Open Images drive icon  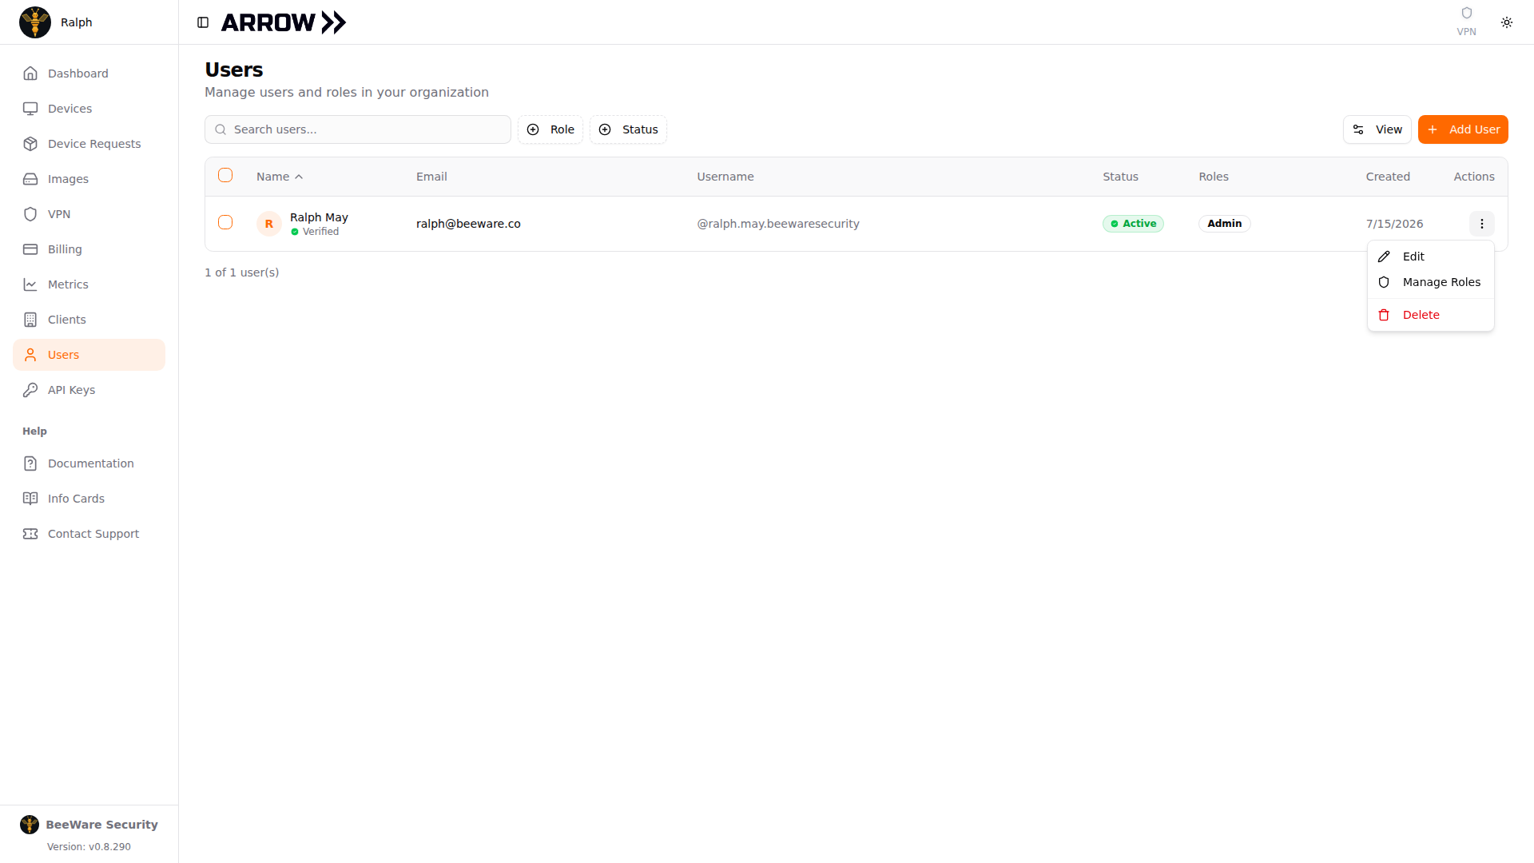[x=30, y=179]
